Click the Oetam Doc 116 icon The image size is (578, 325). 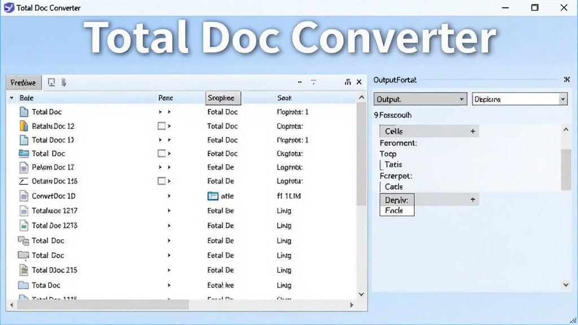pos(24,181)
